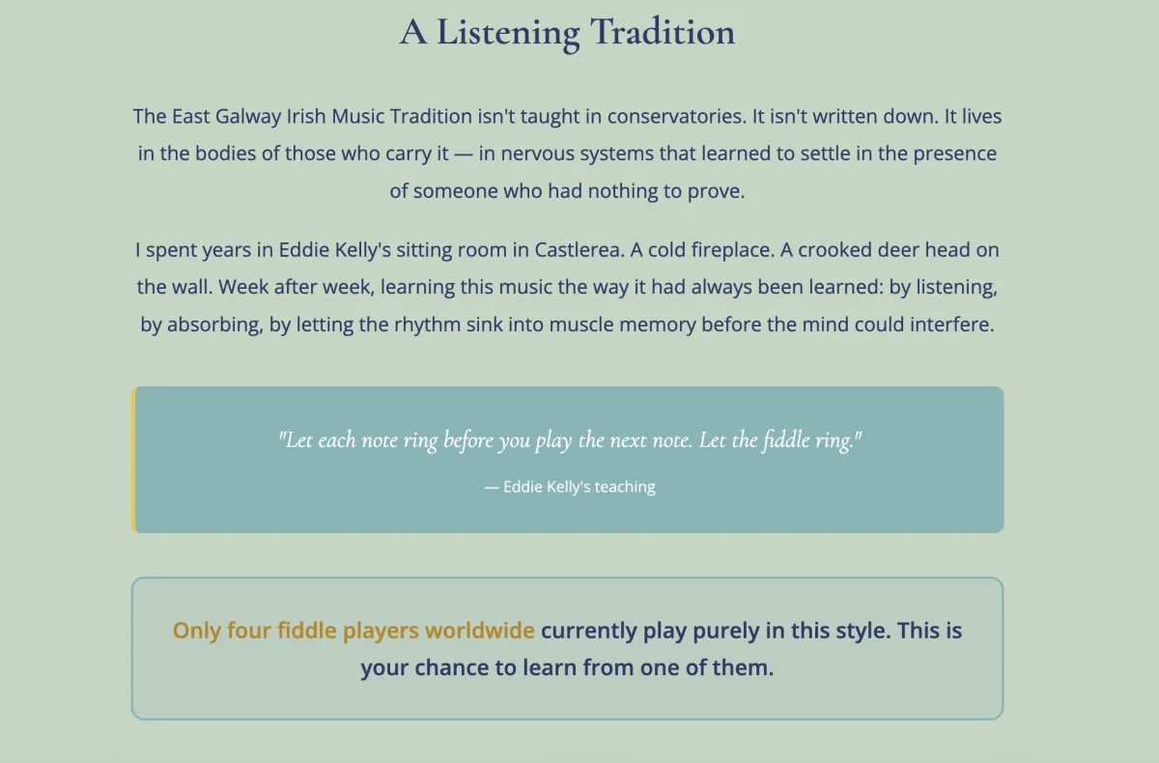Image resolution: width=1159 pixels, height=763 pixels.
Task: Click the "— Eddie Kelly's teaching" attribution
Action: click(569, 487)
